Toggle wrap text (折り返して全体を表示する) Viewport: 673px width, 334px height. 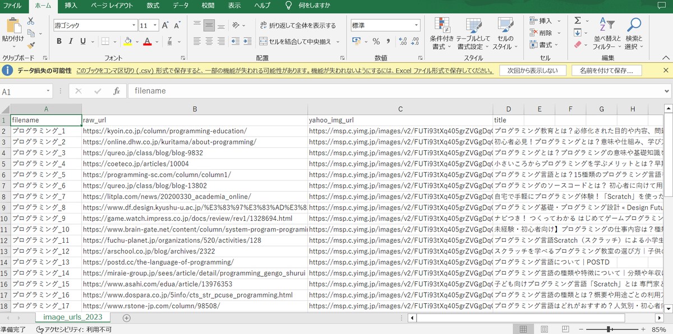pyautogui.click(x=298, y=25)
